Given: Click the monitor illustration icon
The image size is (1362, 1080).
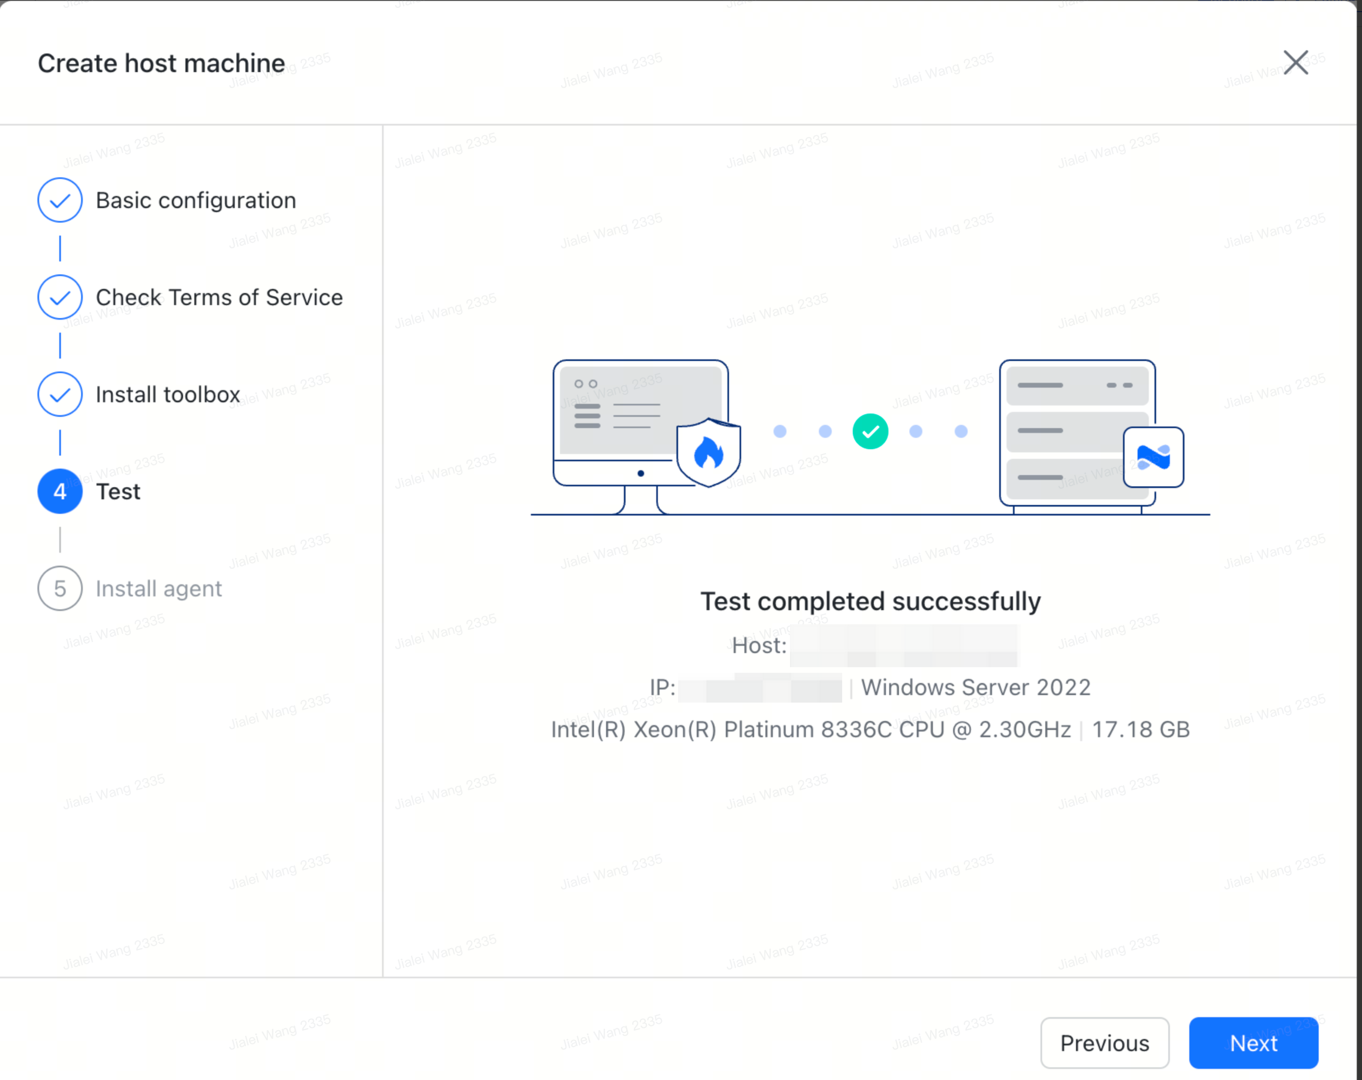Looking at the screenshot, I should [639, 414].
